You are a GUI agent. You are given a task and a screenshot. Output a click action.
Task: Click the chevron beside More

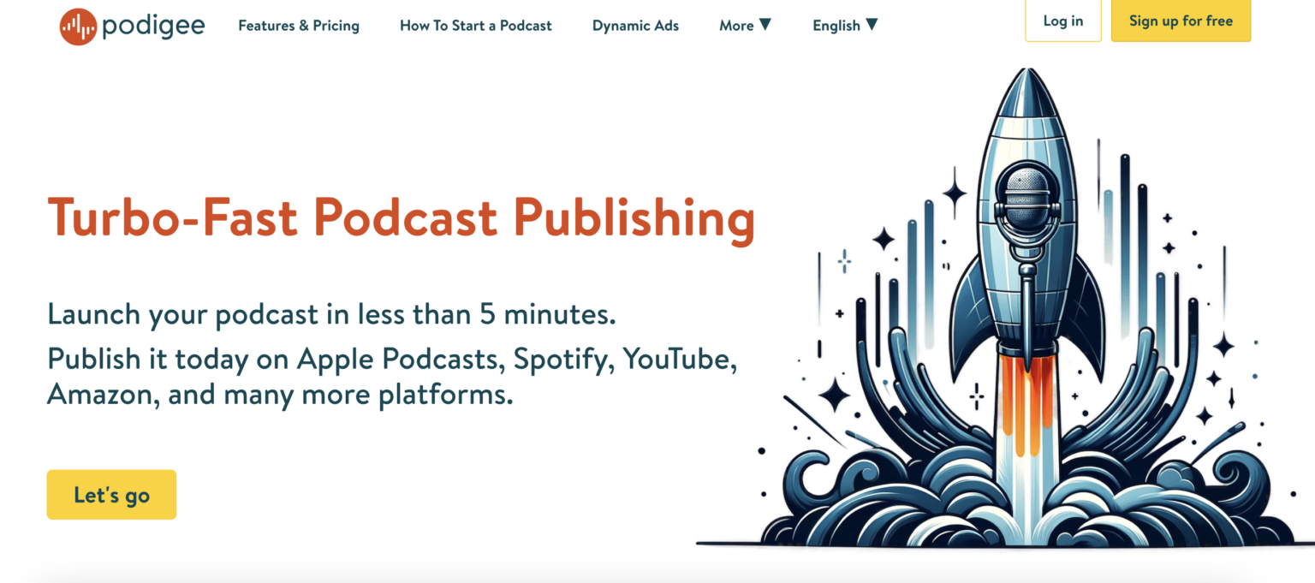coord(765,25)
